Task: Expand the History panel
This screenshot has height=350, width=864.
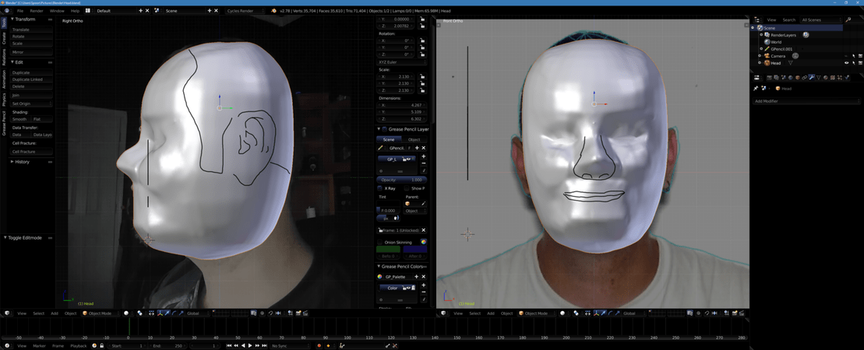Action: coord(22,162)
